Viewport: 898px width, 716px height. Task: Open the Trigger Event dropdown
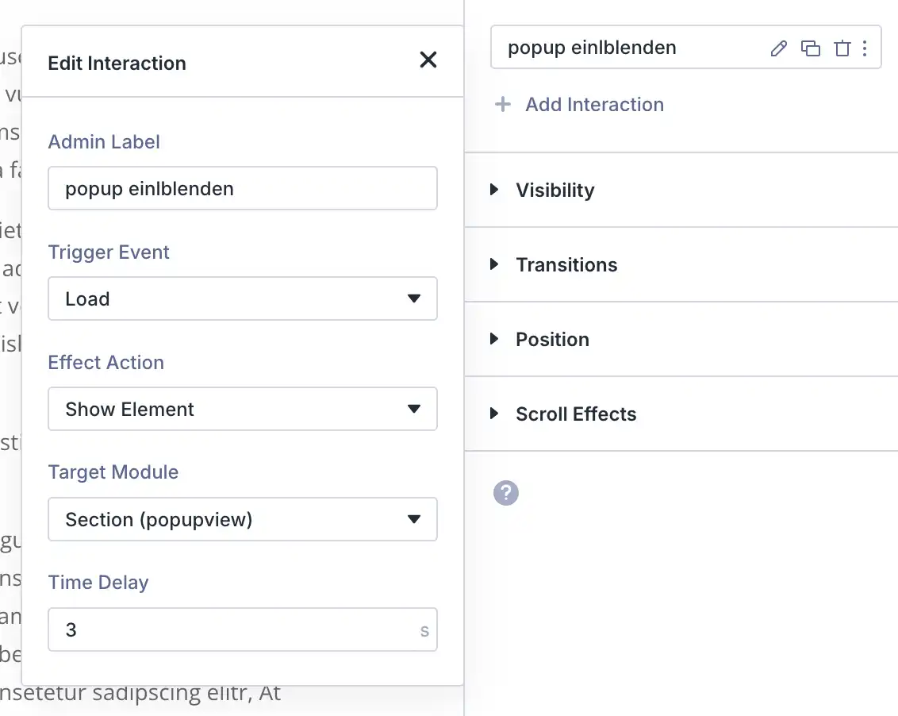click(242, 298)
